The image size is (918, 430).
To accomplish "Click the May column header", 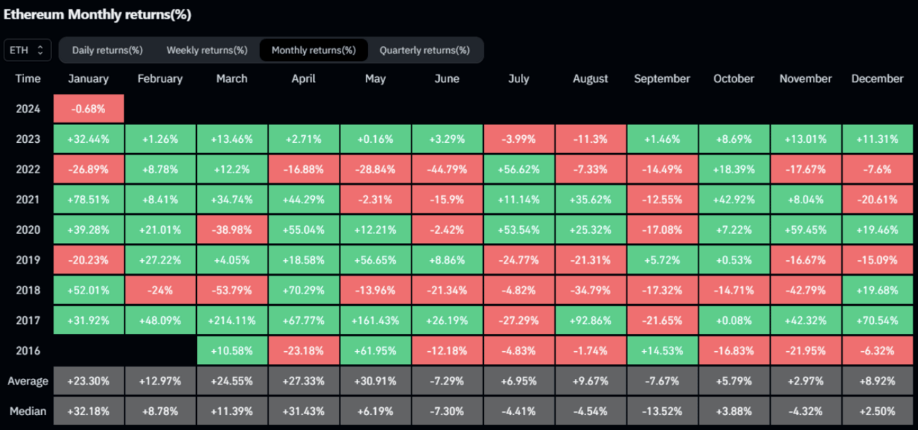I will [x=375, y=79].
